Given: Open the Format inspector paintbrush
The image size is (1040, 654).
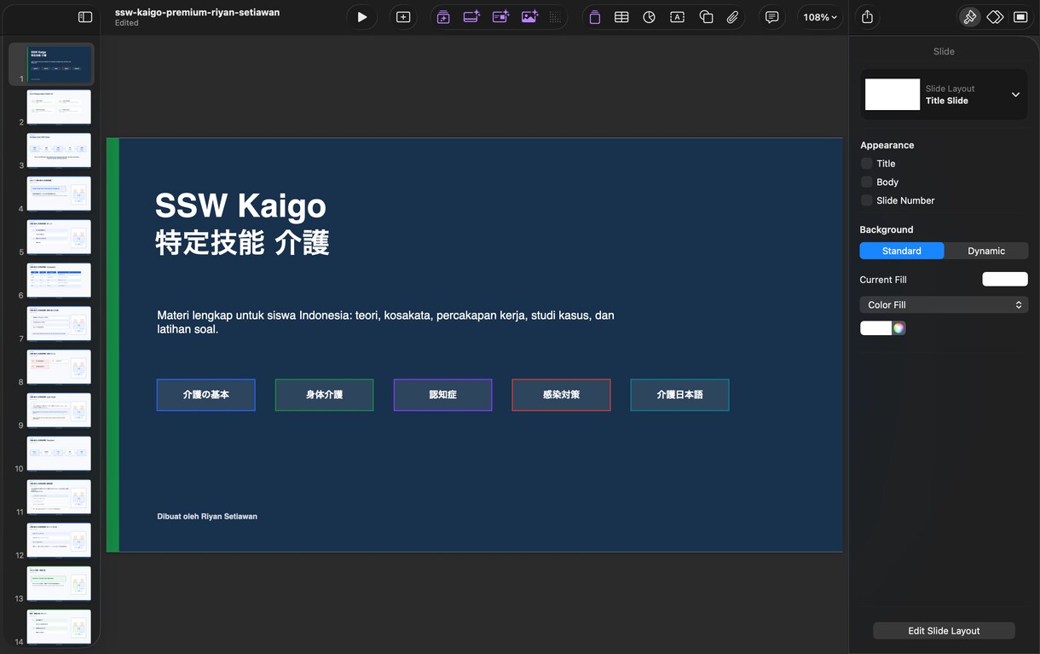Looking at the screenshot, I should pyautogui.click(x=969, y=17).
